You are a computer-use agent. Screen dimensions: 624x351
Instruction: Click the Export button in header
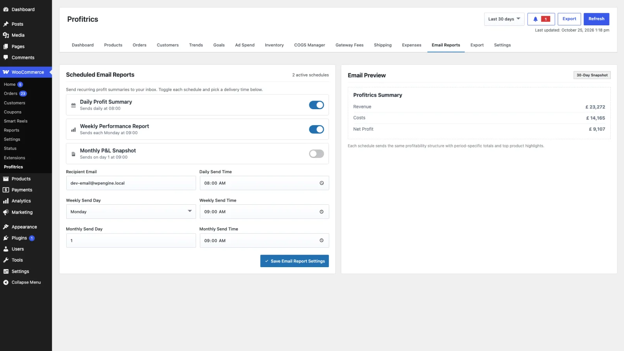pos(569,19)
